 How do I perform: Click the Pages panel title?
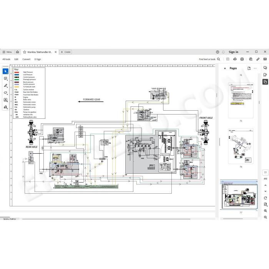233,68
